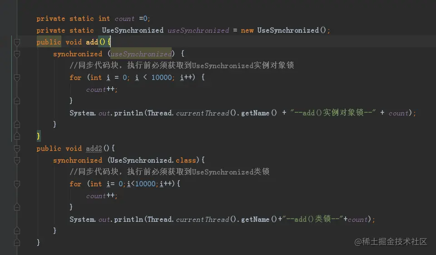Click 'UseSynchronized.class' in synchronized statement
436x255 pixels.
153,160
